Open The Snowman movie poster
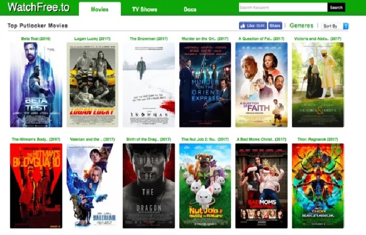This screenshot has height=235, width=366. (x=148, y=85)
